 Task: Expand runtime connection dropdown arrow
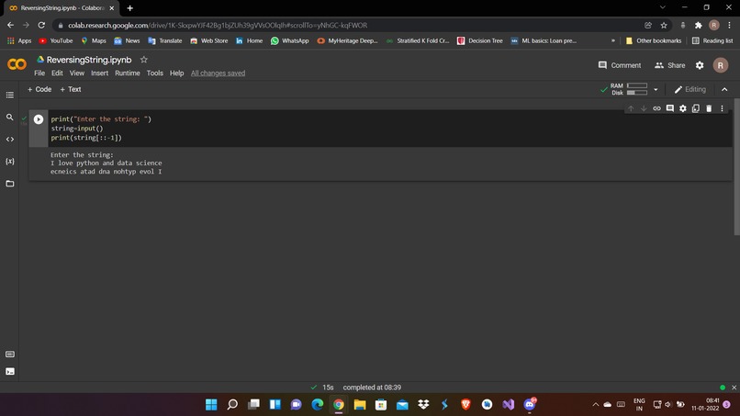656,89
